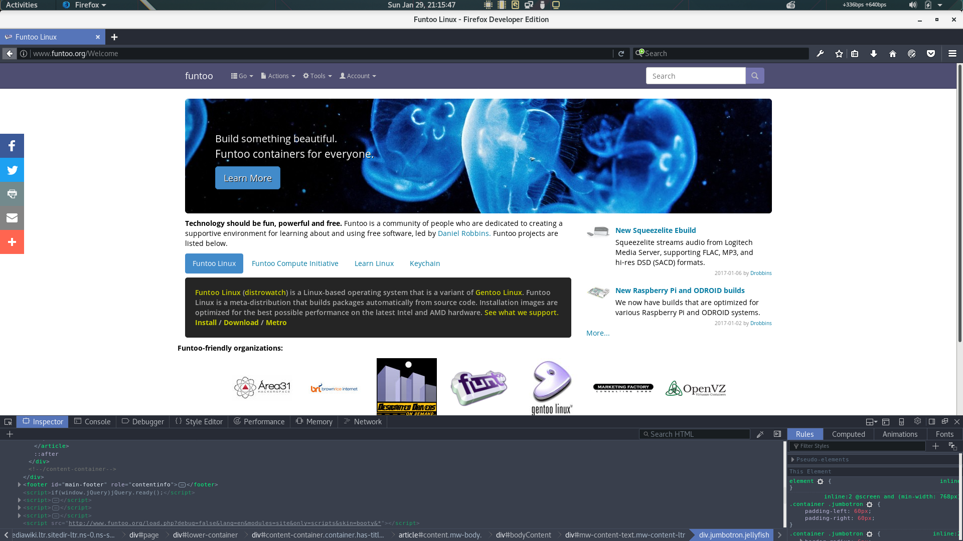The height and width of the screenshot is (541, 963).
Task: Open the Firefox application menu in top bar
Action: point(84,5)
